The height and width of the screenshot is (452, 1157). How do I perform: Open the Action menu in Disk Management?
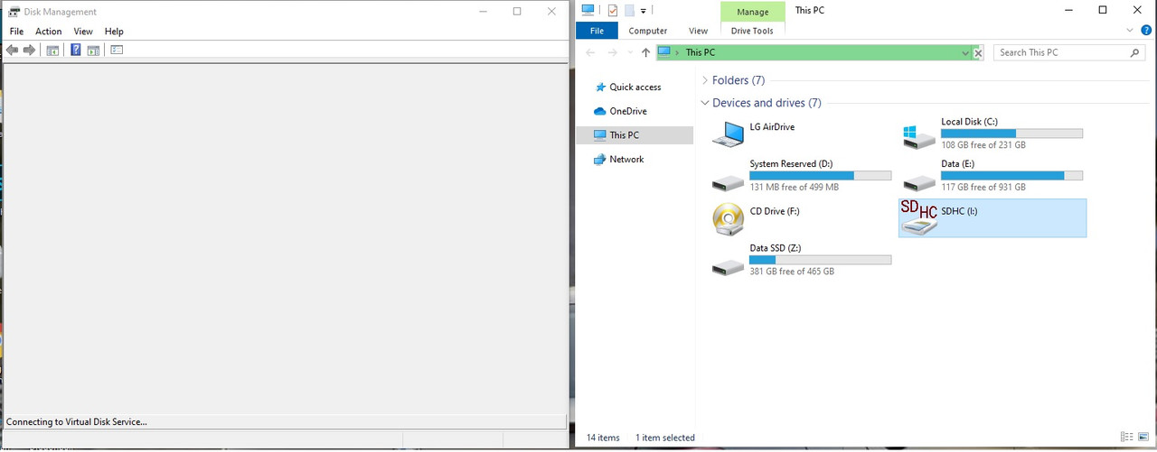[49, 32]
